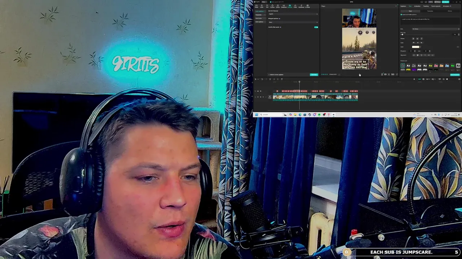
Task: Switch to Effects sub-tab in text panel
Action: (x=450, y=11)
